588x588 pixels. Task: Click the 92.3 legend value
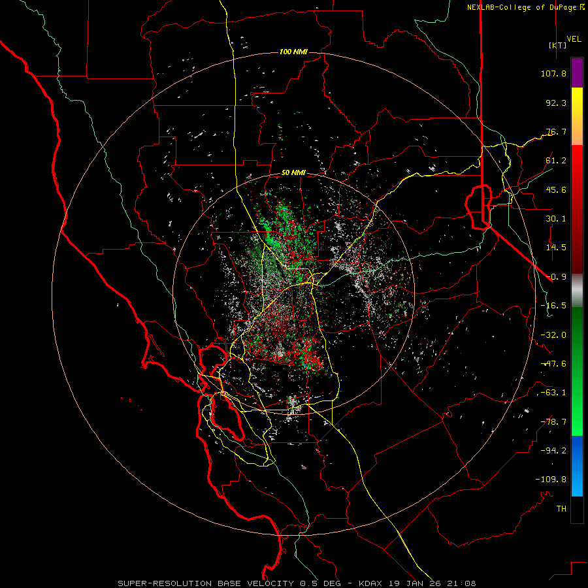[x=556, y=103]
